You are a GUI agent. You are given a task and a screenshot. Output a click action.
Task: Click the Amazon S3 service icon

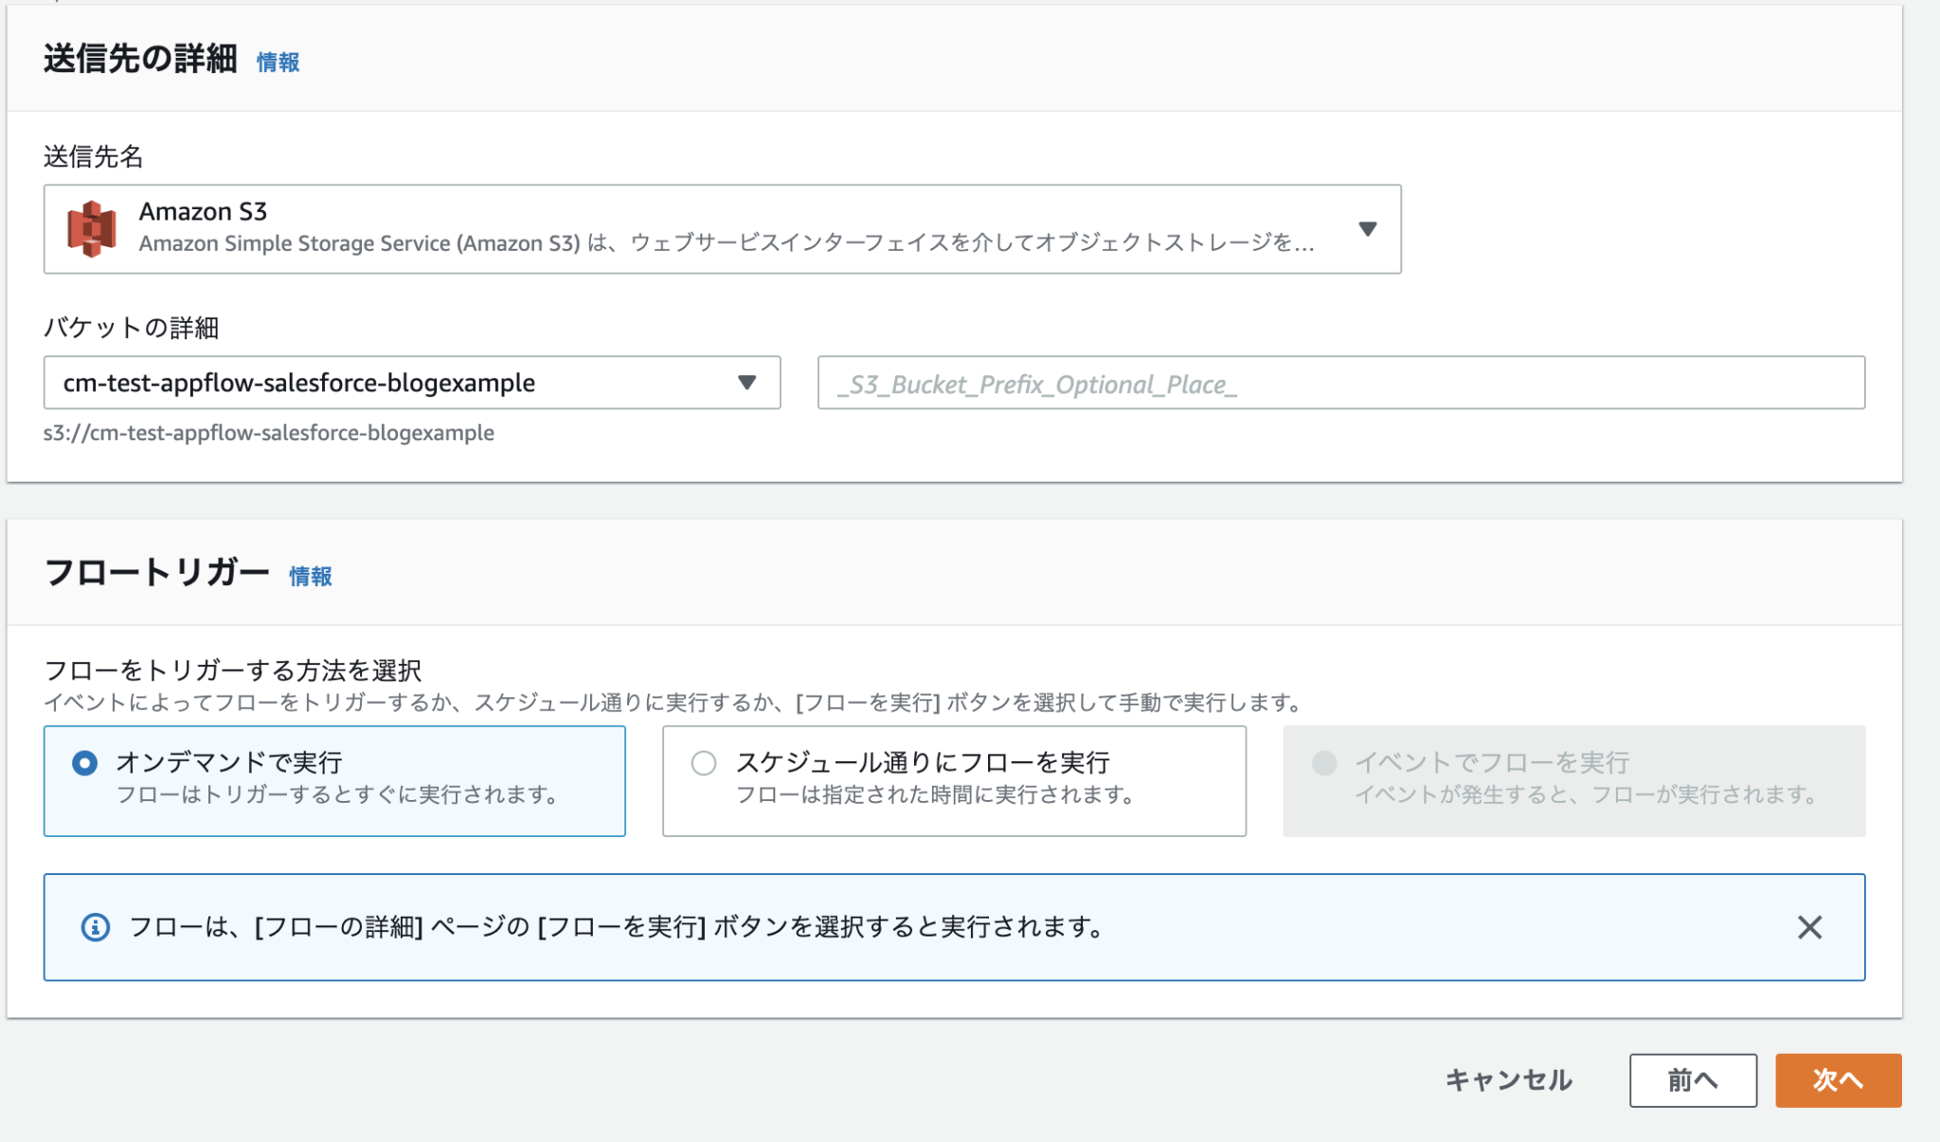click(x=93, y=228)
